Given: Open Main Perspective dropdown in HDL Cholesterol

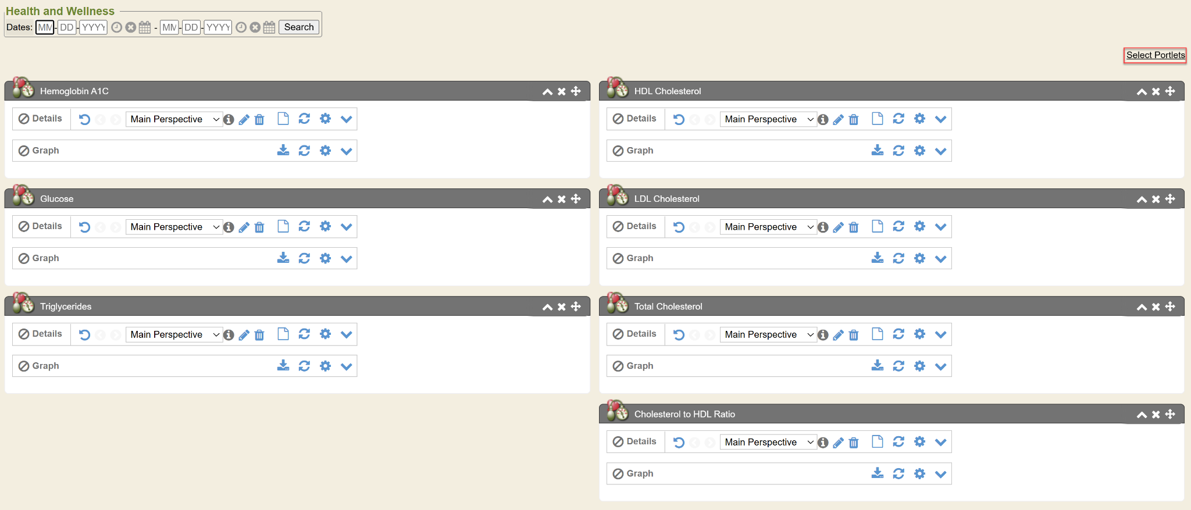Looking at the screenshot, I should (768, 119).
